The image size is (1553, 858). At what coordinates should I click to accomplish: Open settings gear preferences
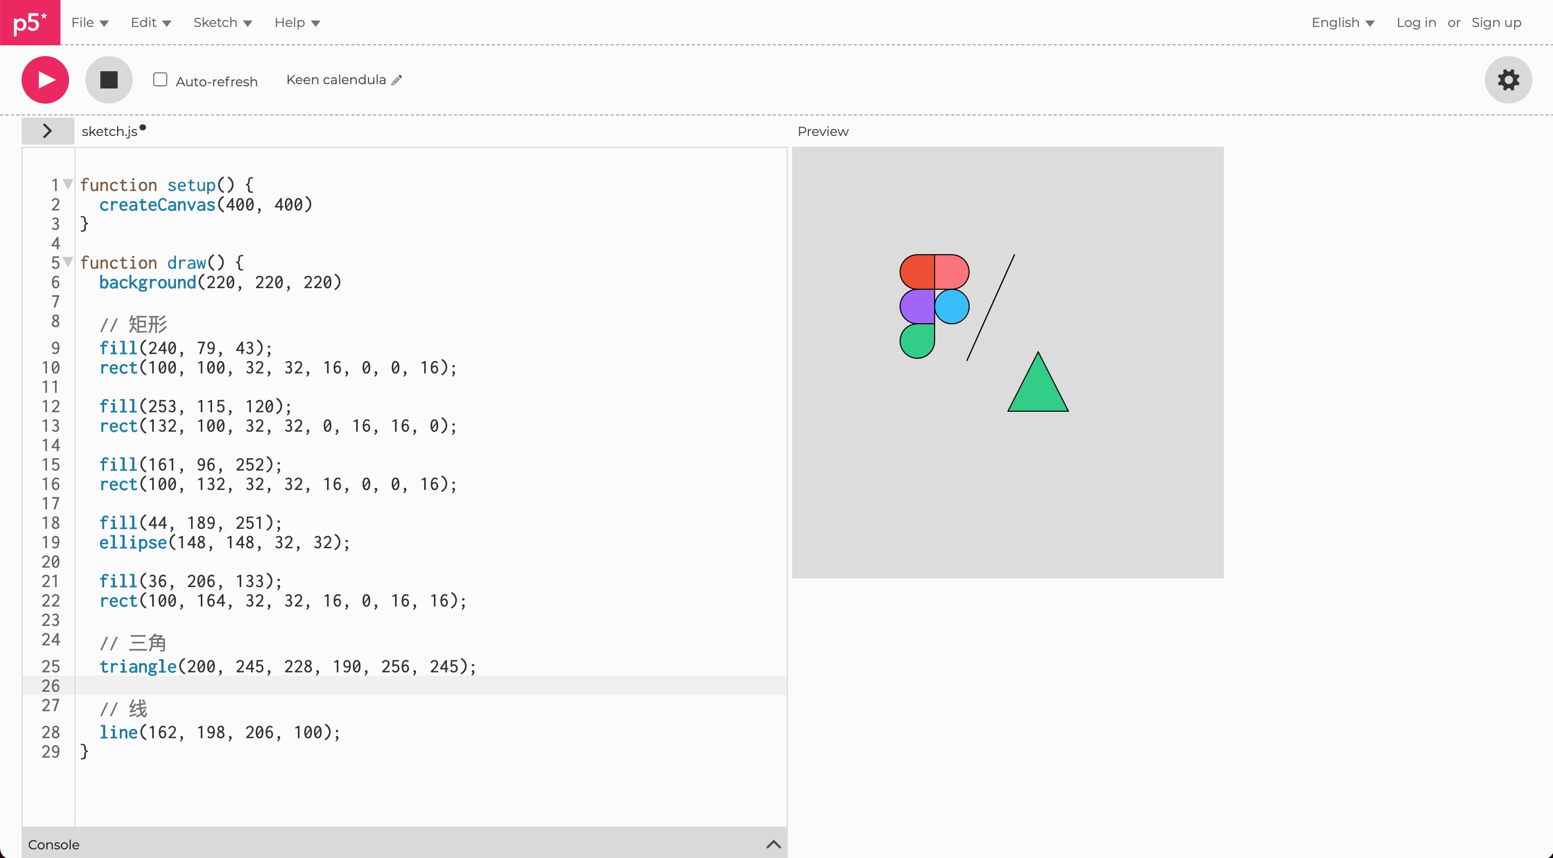click(1508, 79)
